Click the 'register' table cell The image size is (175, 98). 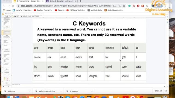67,67
